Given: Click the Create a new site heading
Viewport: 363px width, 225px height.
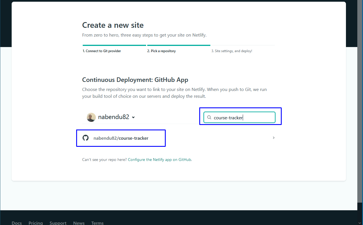Looking at the screenshot, I should pyautogui.click(x=113, y=25).
